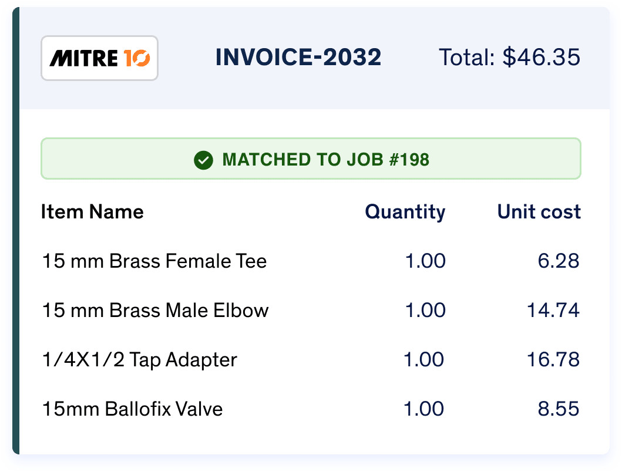Sort by Item Name column header

point(92,211)
